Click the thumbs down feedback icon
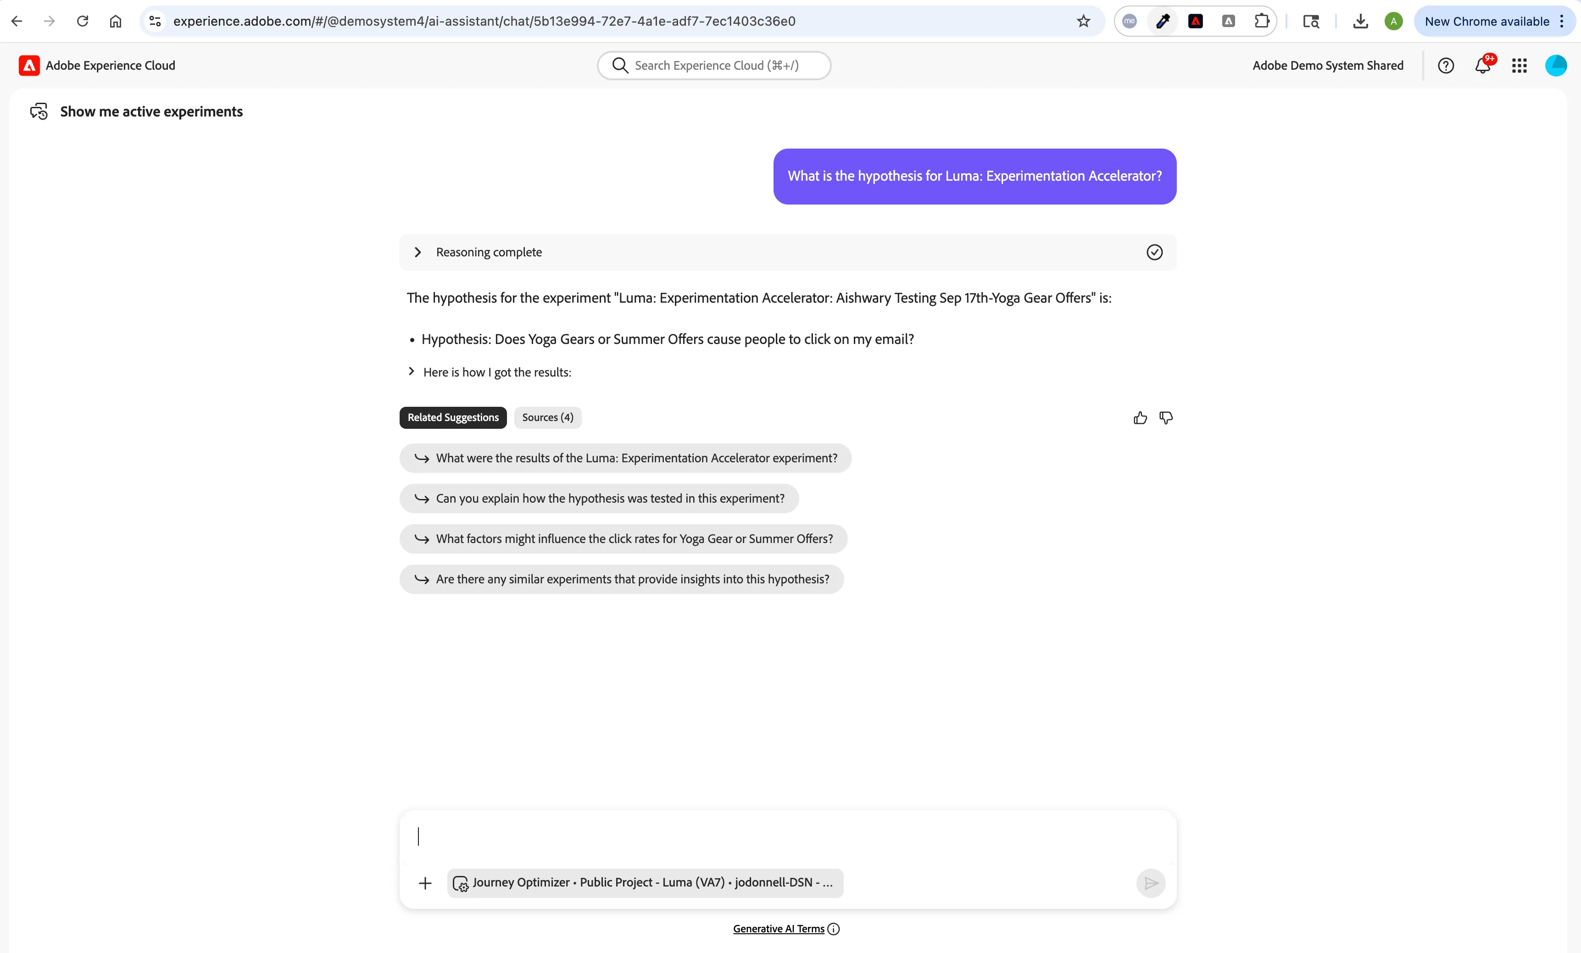 (x=1166, y=418)
